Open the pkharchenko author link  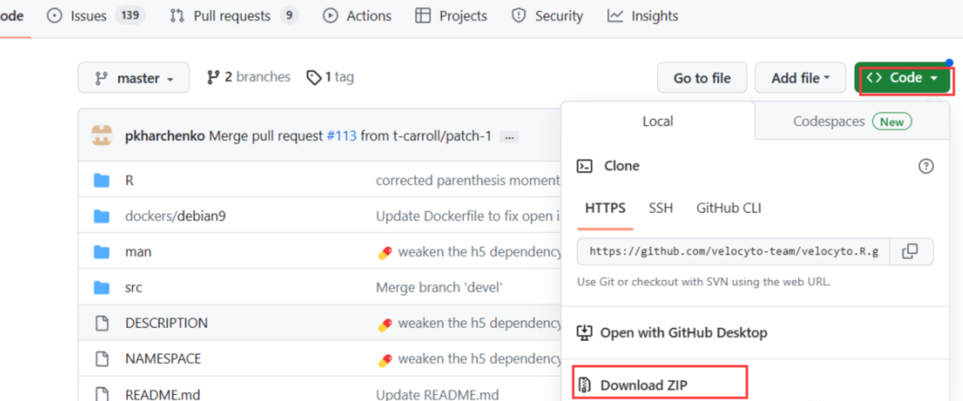(165, 136)
